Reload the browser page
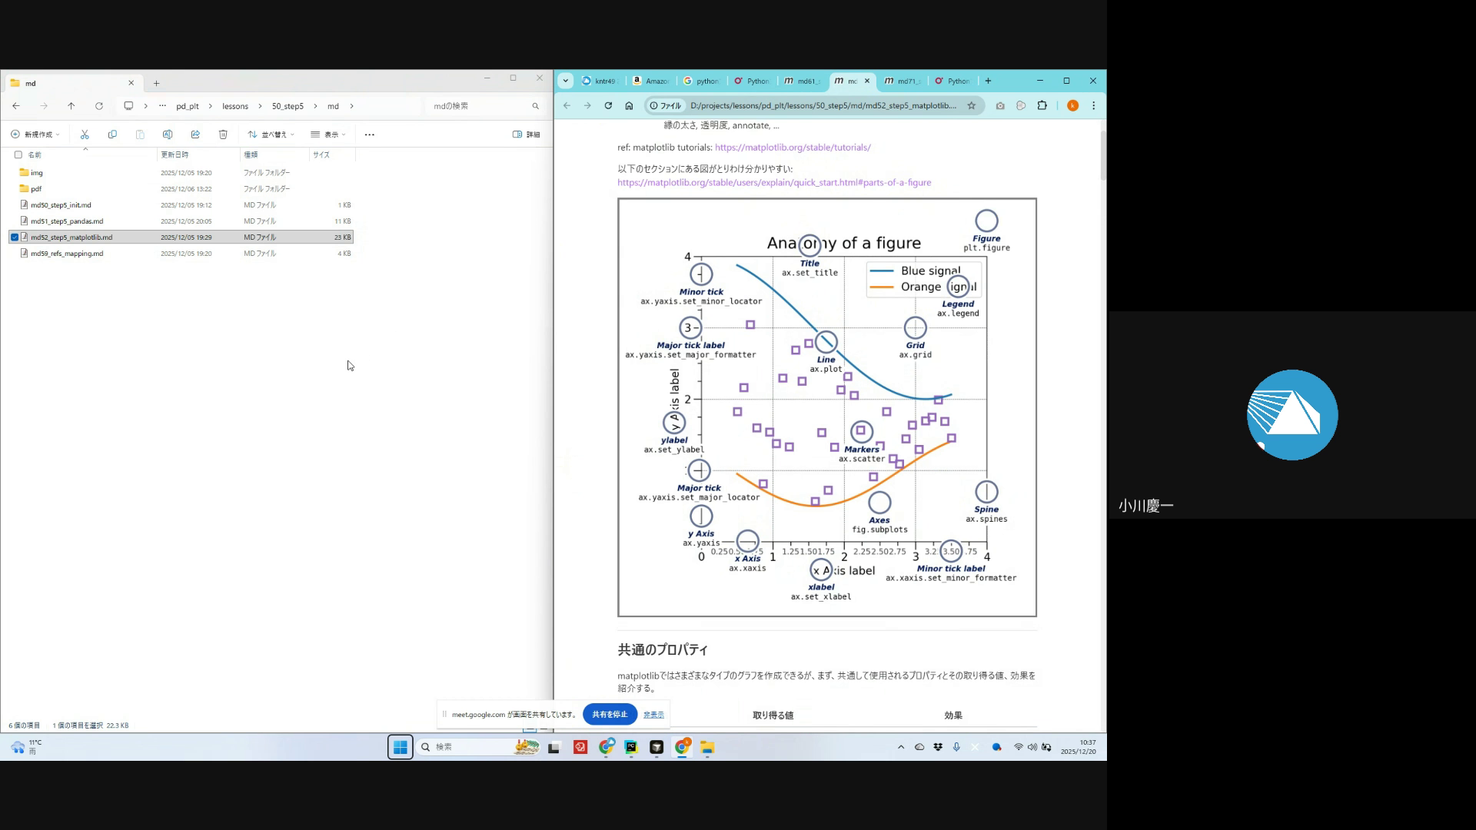Image resolution: width=1476 pixels, height=830 pixels. (608, 106)
